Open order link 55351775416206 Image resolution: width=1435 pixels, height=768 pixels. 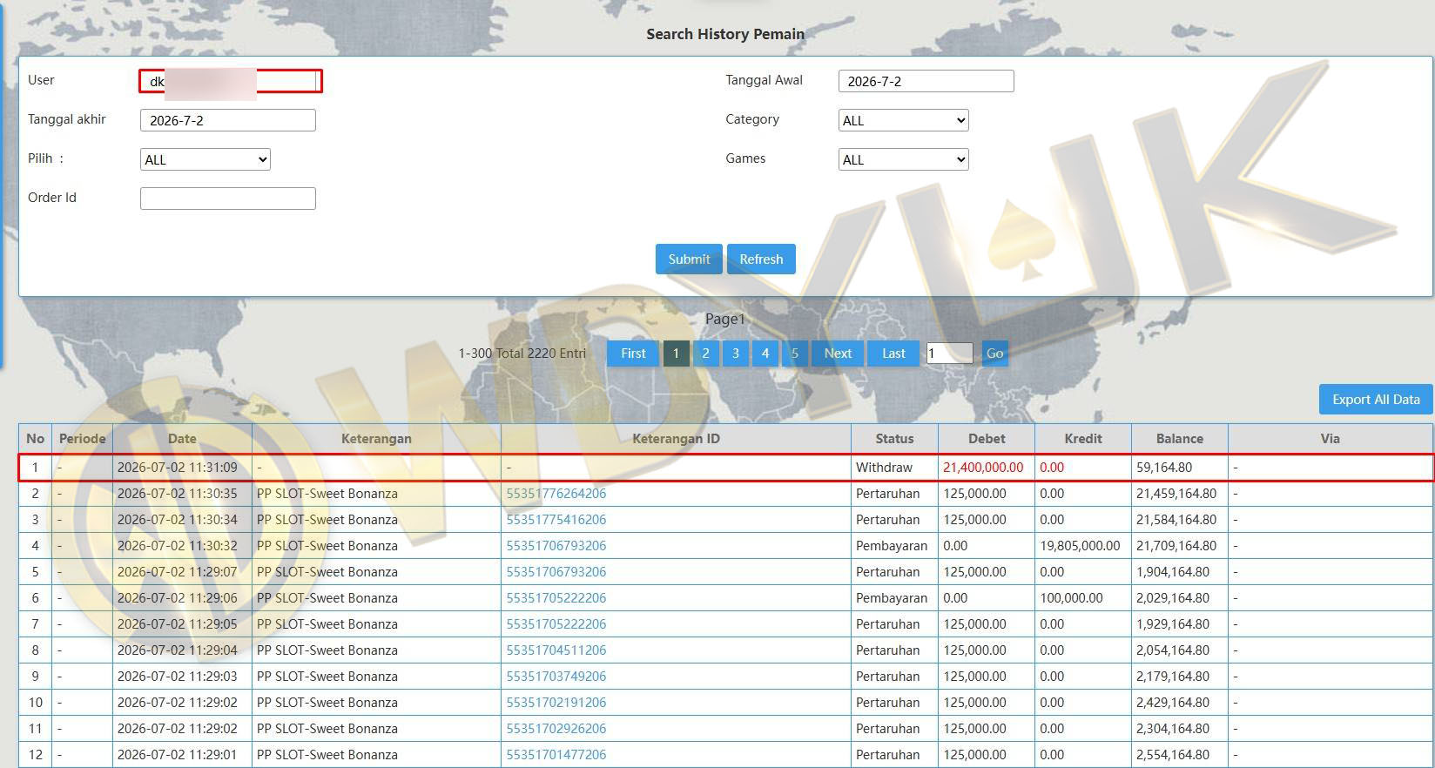(556, 520)
